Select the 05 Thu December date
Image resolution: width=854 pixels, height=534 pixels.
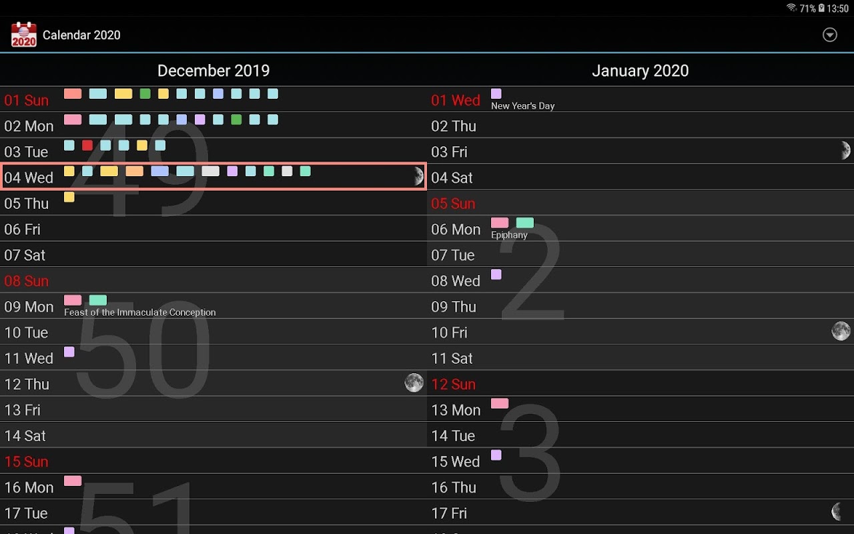(x=27, y=204)
